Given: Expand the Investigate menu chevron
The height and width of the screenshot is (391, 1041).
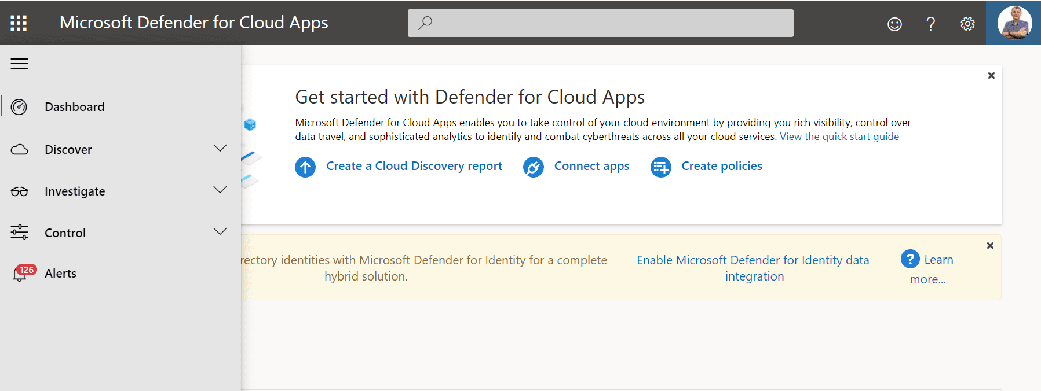Looking at the screenshot, I should 220,190.
